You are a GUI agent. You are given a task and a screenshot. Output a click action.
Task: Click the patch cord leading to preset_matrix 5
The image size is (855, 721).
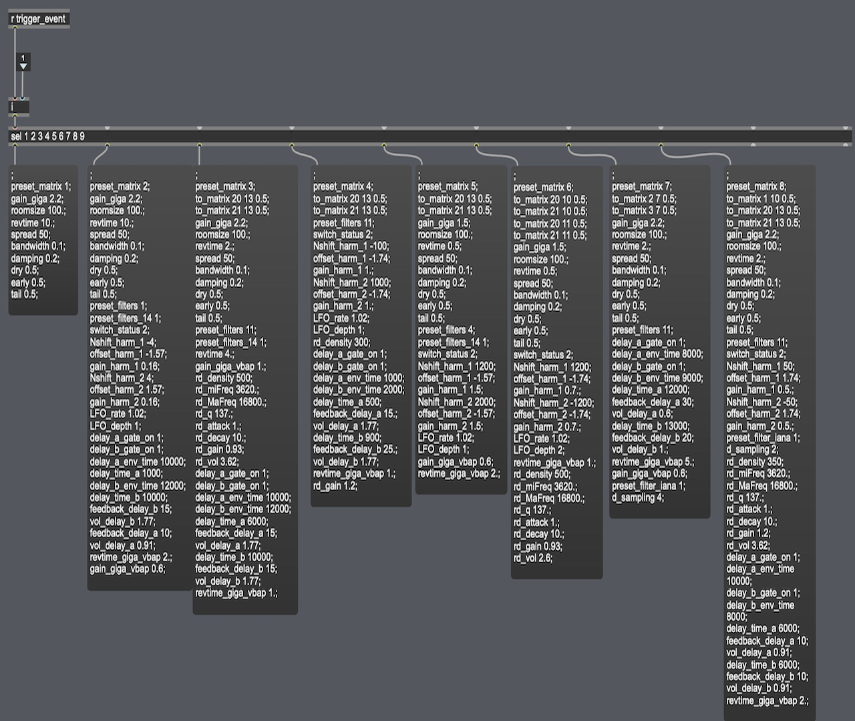point(401,157)
